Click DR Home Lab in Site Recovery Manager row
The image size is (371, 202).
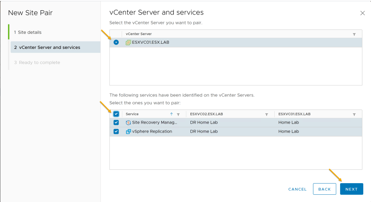tap(204, 123)
